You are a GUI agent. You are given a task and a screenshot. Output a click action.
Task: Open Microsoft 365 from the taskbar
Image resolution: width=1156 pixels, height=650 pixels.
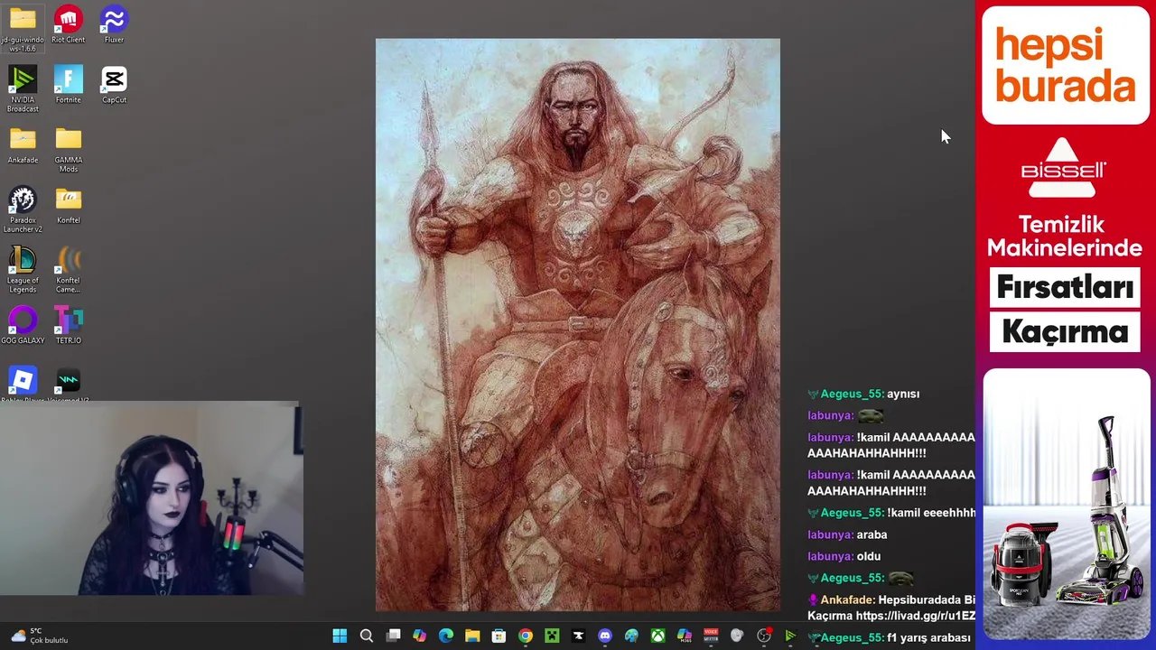point(685,636)
